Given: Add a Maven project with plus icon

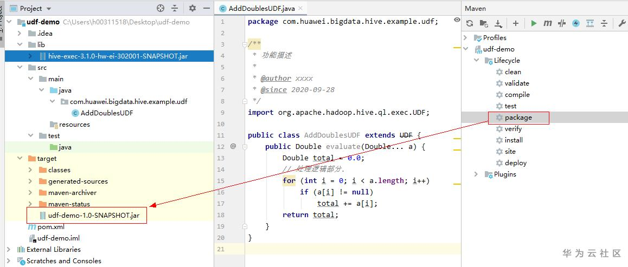Looking at the screenshot, I should (515, 23).
